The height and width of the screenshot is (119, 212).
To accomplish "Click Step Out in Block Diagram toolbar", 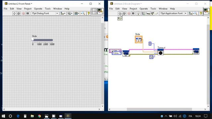I will [156, 13].
